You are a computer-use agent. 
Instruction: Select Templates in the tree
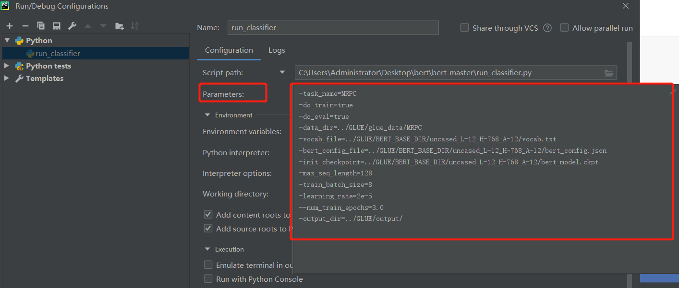pos(45,78)
